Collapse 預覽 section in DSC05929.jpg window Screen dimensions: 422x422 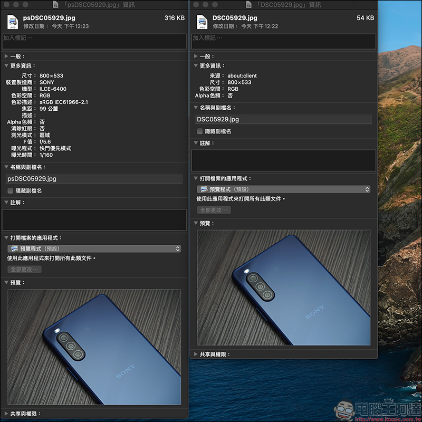click(196, 223)
